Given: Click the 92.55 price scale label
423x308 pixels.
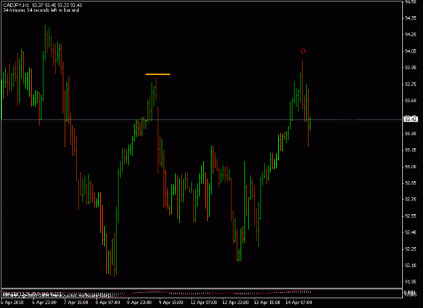Looking at the screenshot, I should tap(409, 216).
